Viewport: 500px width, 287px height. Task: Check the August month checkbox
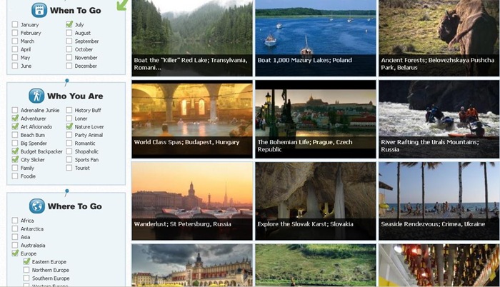coord(69,33)
